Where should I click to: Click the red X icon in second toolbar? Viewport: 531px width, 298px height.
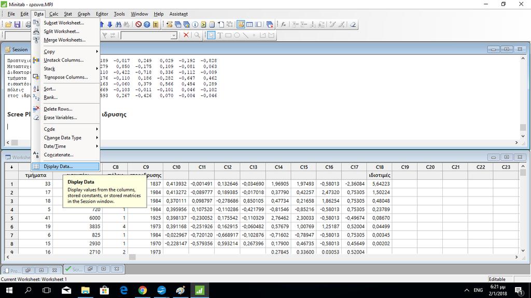[x=186, y=35]
